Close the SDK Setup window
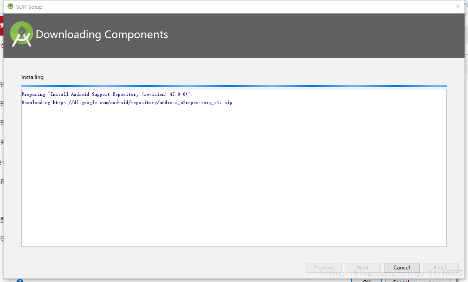This screenshot has height=282, width=468. [x=458, y=7]
